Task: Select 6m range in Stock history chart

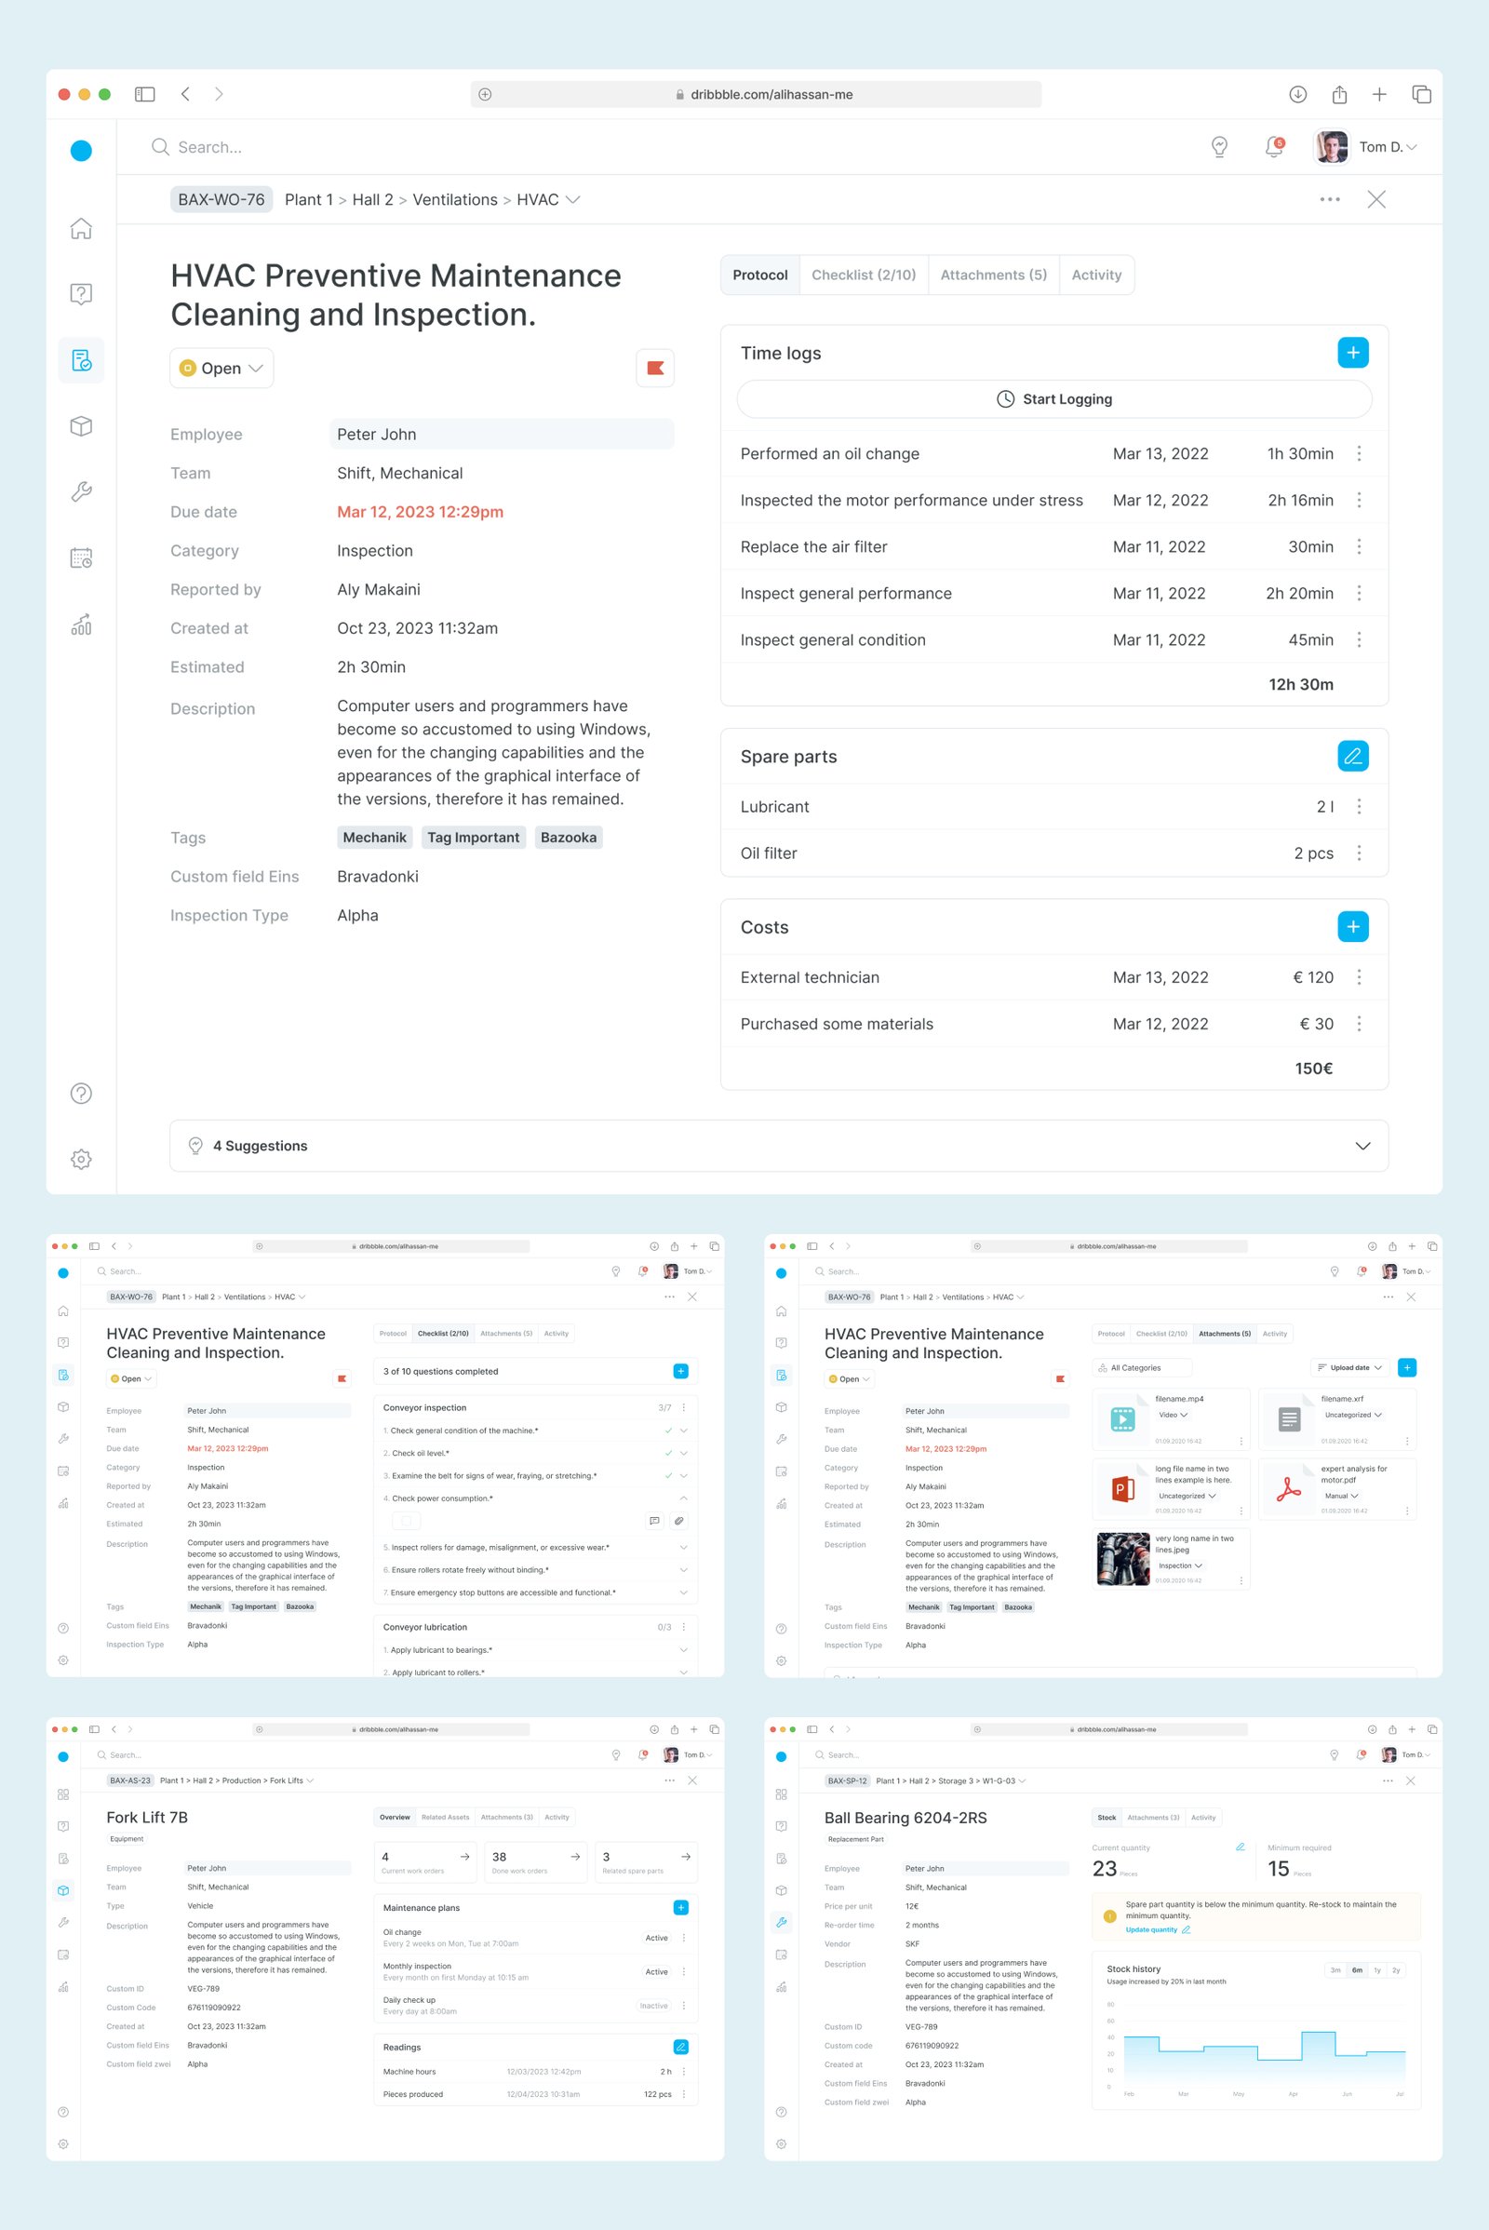Action: coord(1357,1970)
